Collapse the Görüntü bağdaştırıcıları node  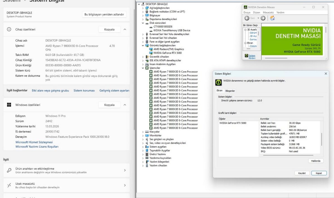click(x=143, y=45)
